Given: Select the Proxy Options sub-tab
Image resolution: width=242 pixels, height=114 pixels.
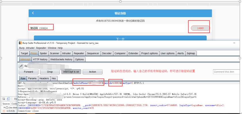Looking at the screenshot, I should pos(80,59).
